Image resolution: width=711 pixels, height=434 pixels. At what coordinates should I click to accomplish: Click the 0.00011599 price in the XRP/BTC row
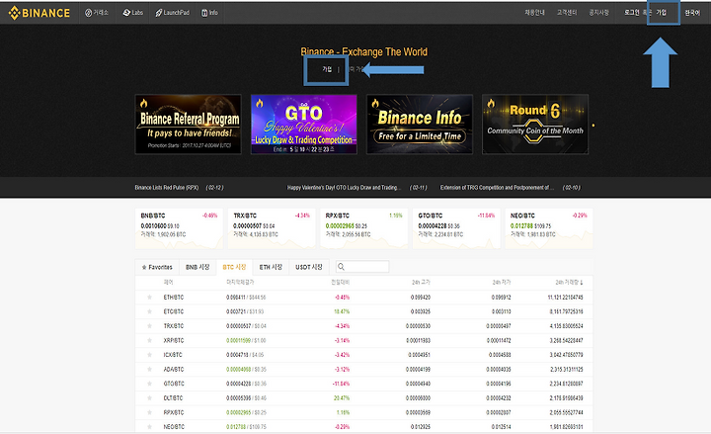point(239,340)
